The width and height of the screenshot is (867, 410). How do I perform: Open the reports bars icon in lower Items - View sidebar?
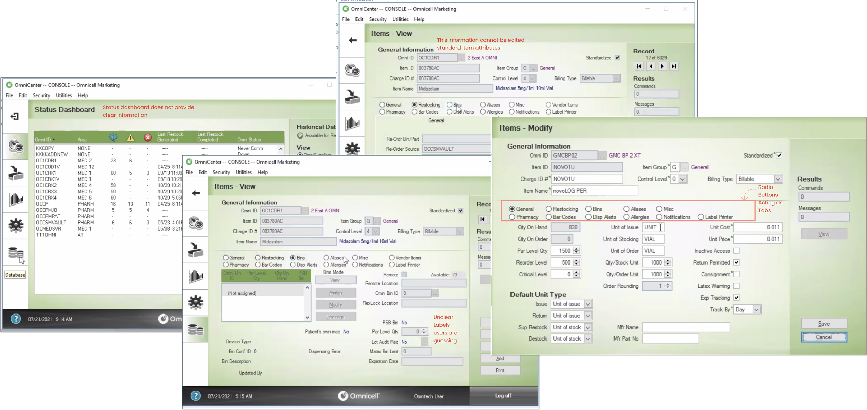196,276
